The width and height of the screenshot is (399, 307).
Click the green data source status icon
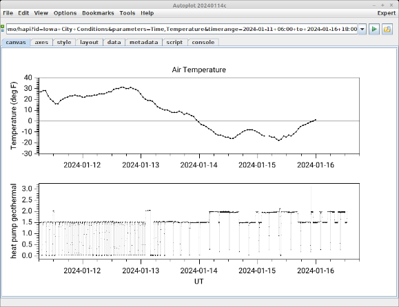[3, 28]
